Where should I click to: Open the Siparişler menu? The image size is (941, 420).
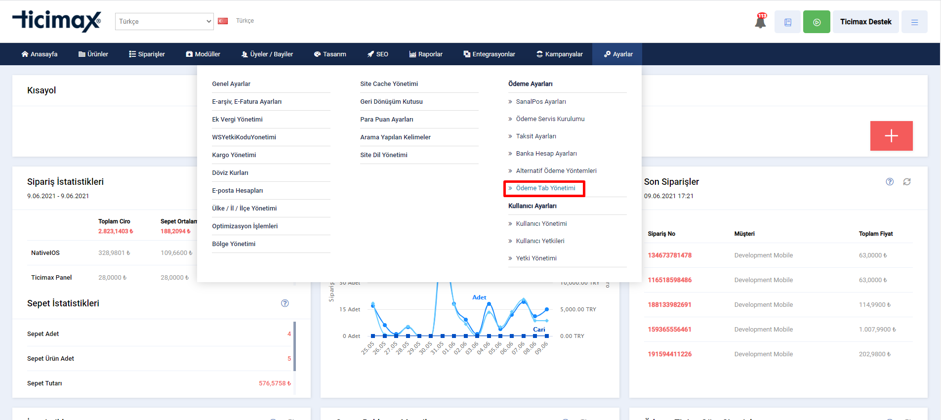tap(147, 54)
